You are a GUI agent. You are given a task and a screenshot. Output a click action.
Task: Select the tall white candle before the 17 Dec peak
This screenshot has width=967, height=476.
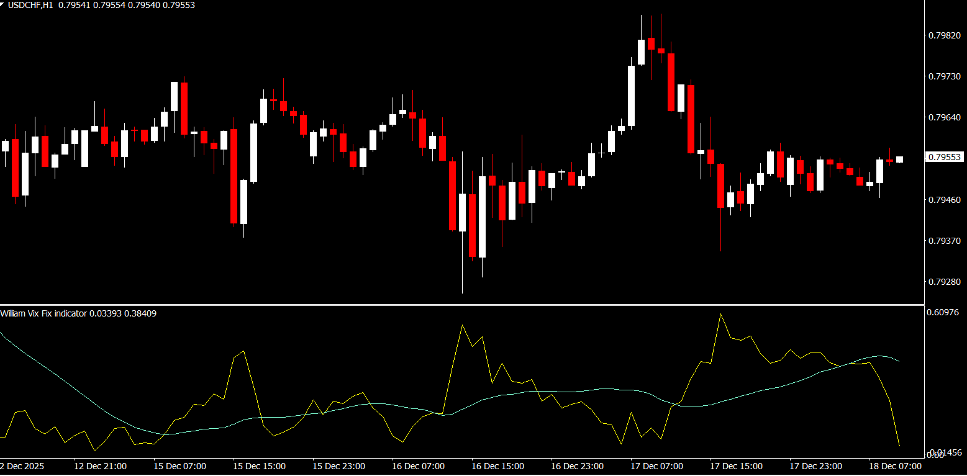(x=631, y=96)
